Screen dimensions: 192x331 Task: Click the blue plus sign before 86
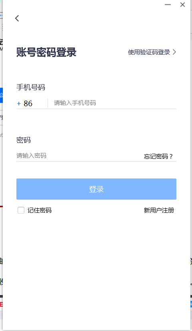[x=19, y=103]
